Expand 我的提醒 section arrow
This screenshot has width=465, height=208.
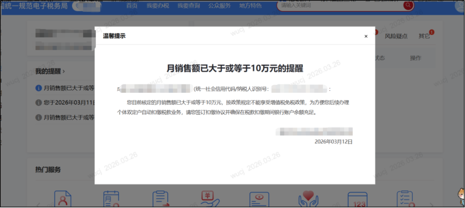tap(64, 71)
